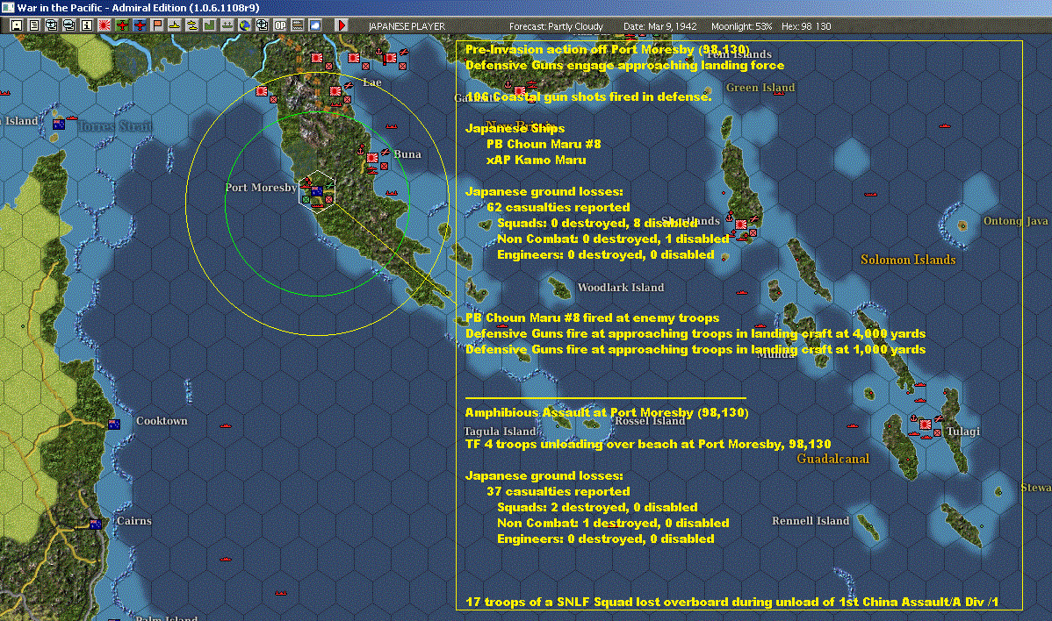Click the 'xAP Kamo Maru' ship entry
1052x621 pixels.
point(536,161)
